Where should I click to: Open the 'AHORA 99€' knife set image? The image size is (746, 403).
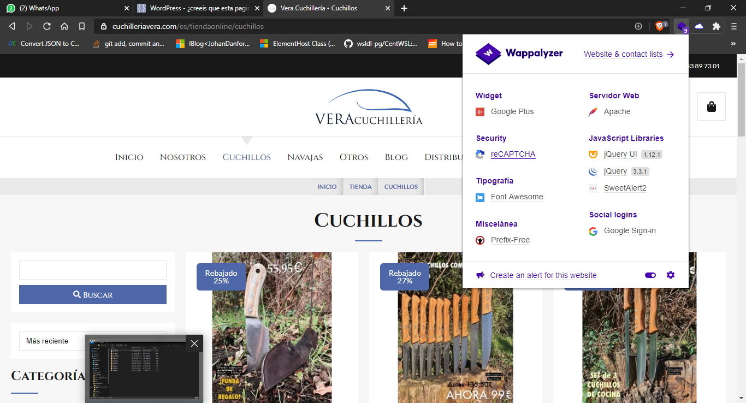(x=455, y=328)
